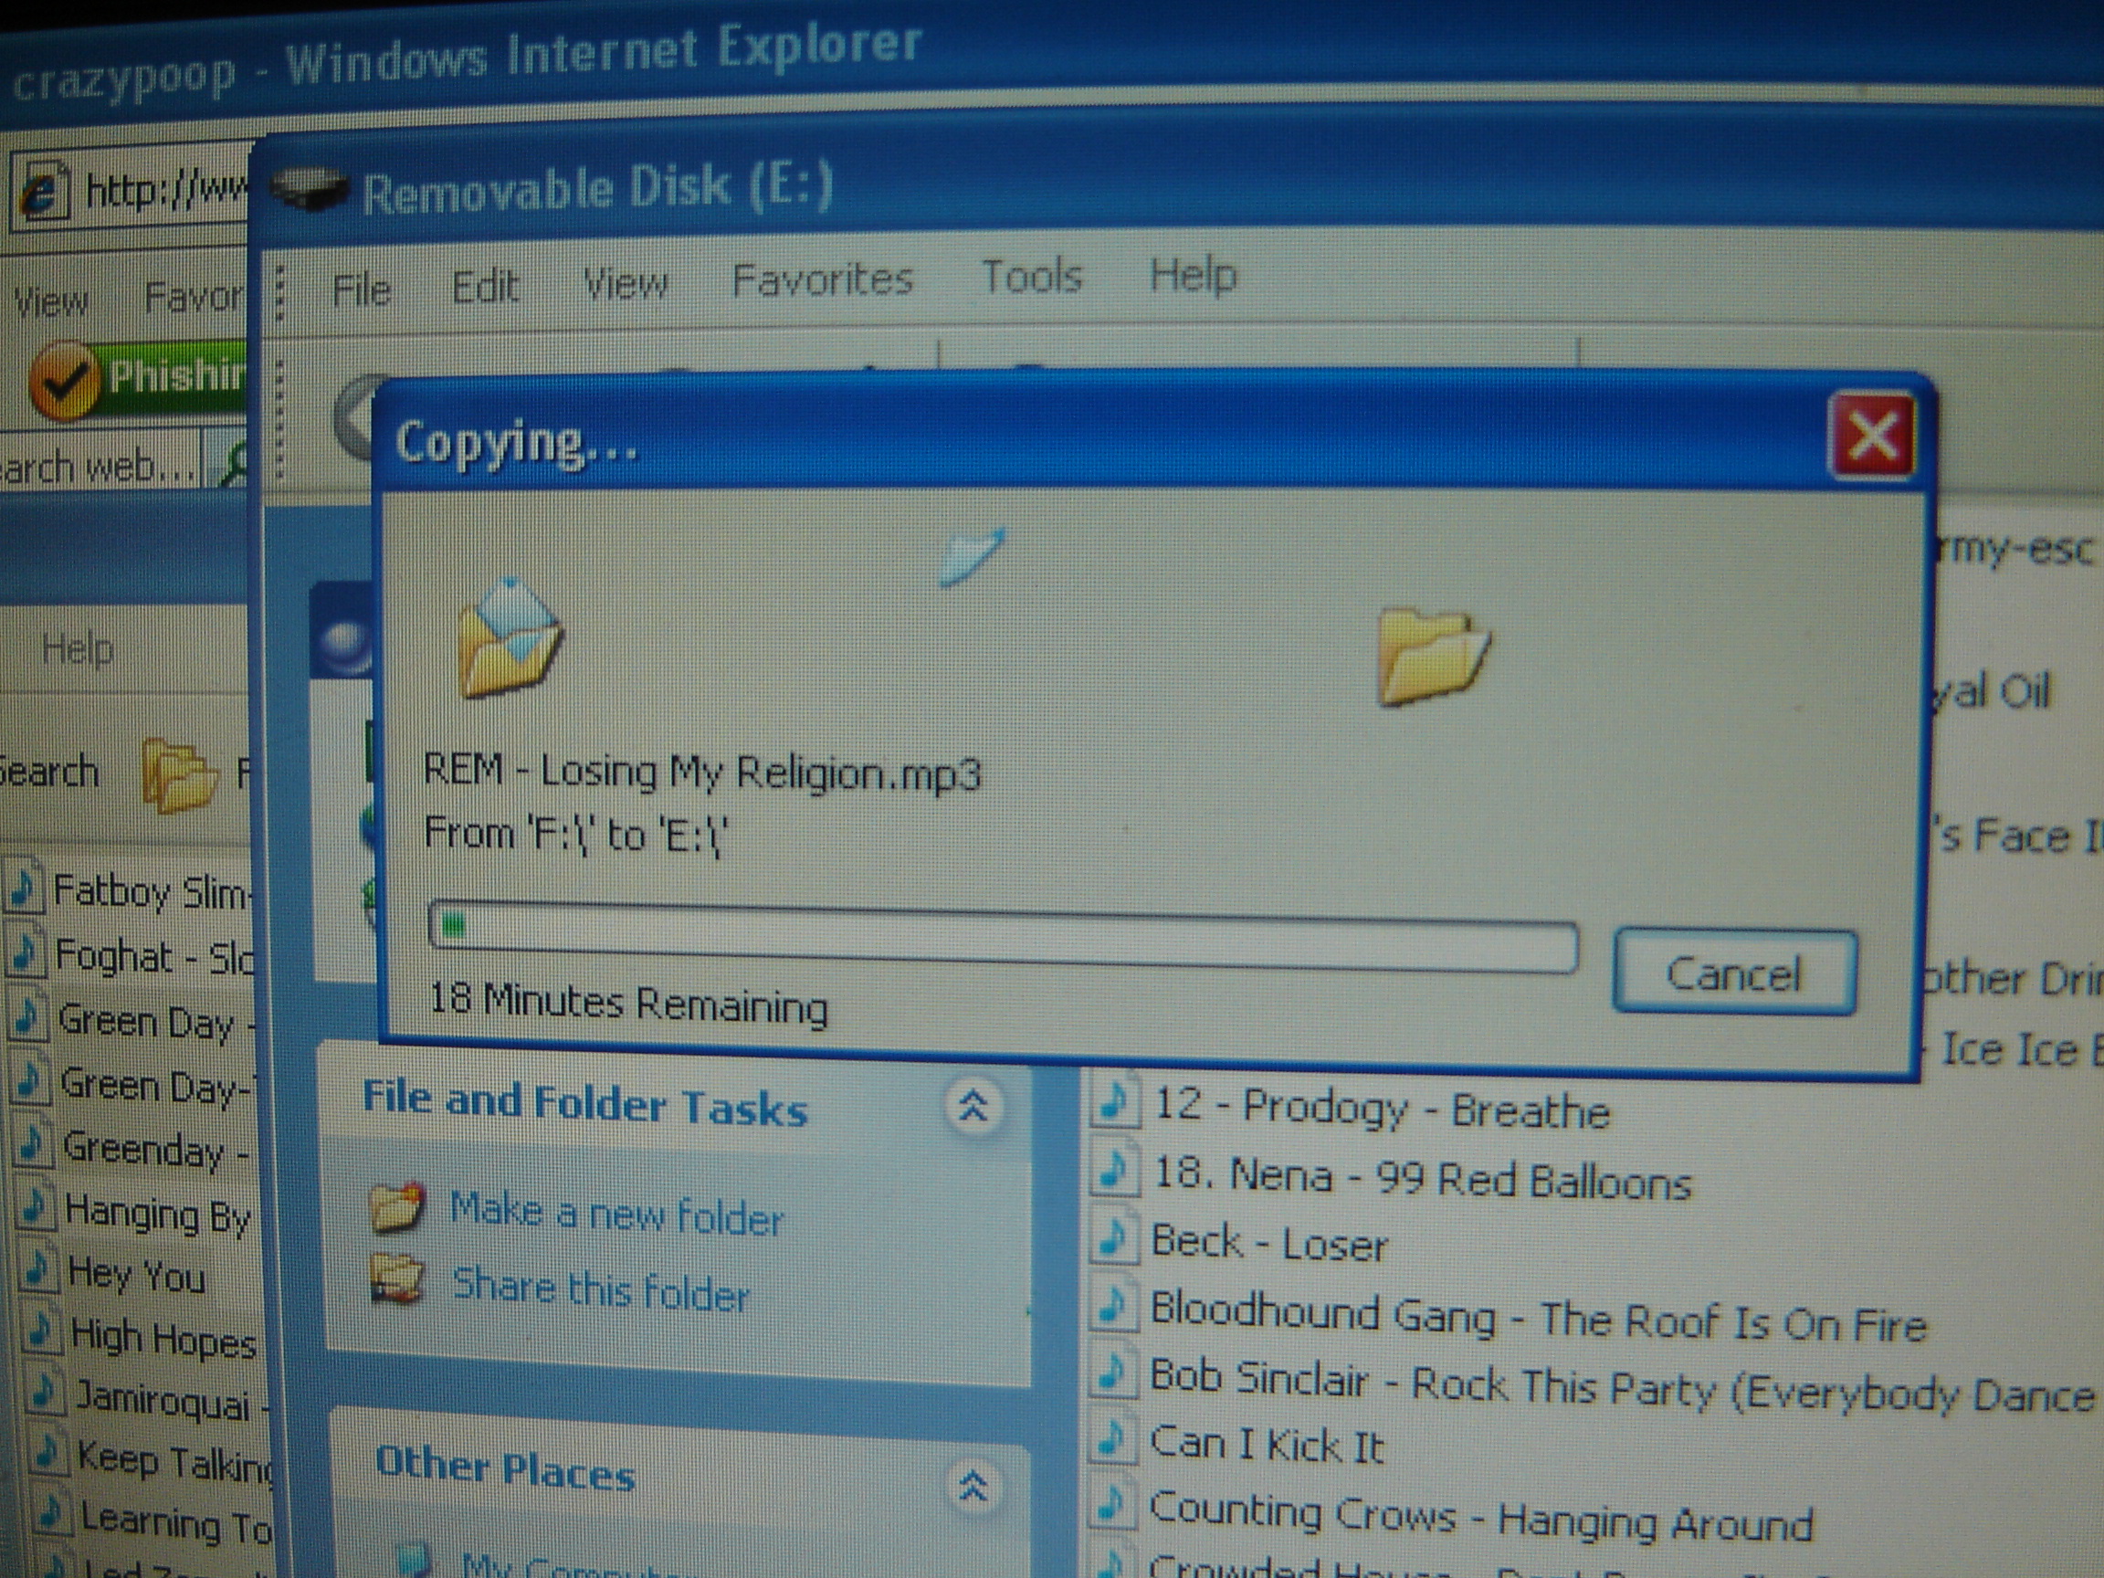
Task: Collapse the Other Places panel
Action: click(973, 1485)
